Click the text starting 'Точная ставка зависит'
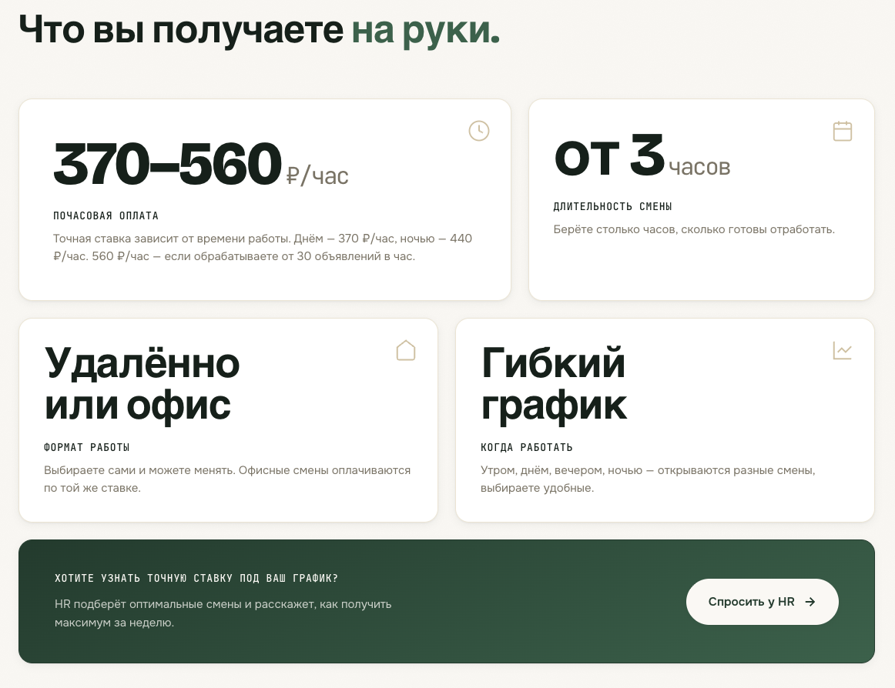This screenshot has width=895, height=688. coord(263,247)
